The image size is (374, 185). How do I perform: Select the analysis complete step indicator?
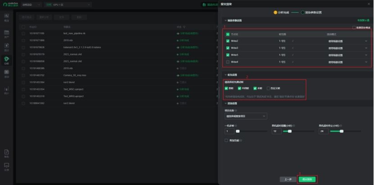tap(281, 13)
